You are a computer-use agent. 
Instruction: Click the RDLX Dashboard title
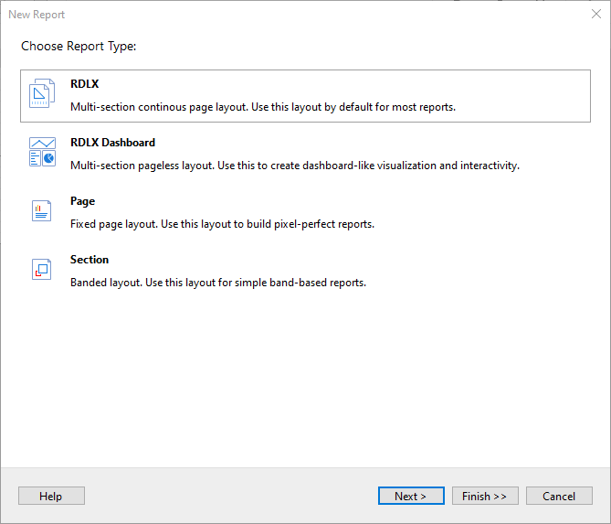(112, 143)
